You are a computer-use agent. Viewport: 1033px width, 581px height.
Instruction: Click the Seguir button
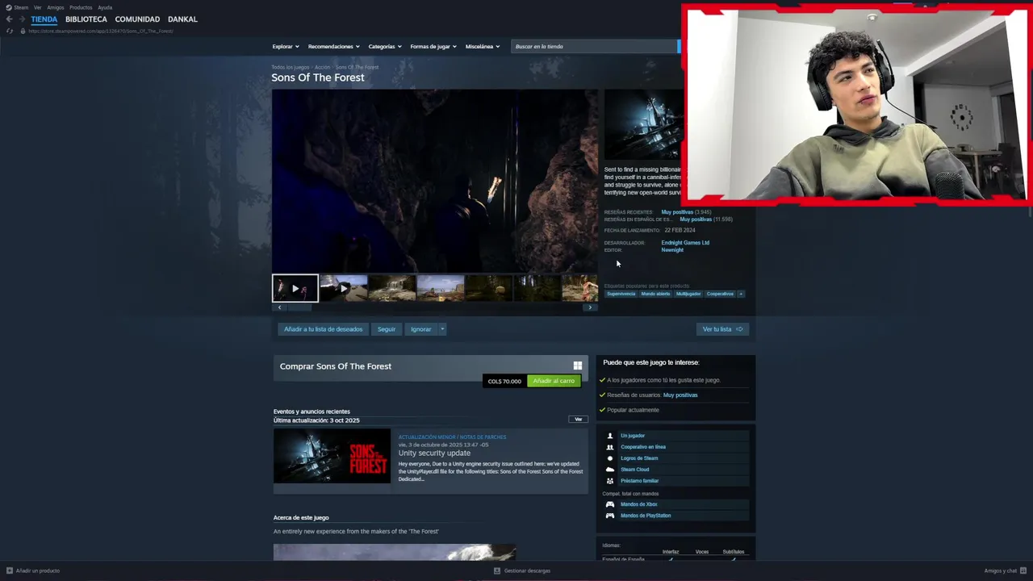tap(387, 329)
